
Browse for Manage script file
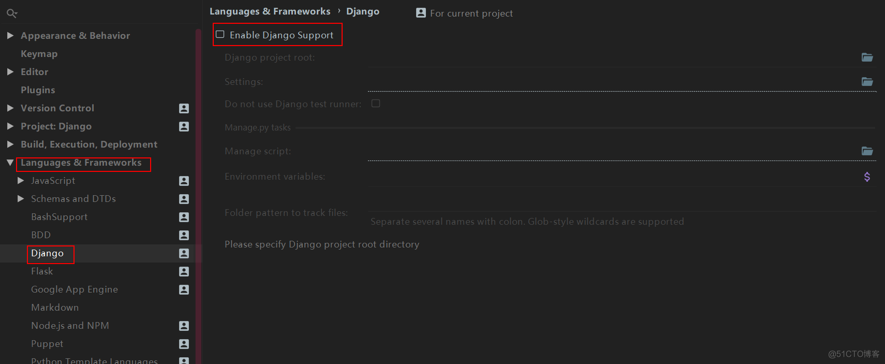point(867,151)
